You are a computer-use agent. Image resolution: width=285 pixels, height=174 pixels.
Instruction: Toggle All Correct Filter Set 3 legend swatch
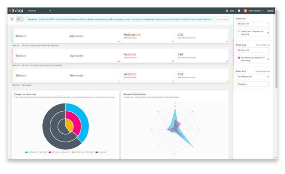point(73,152)
